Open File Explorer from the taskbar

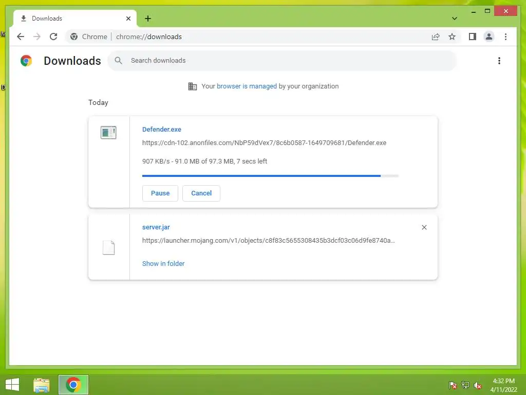point(42,385)
